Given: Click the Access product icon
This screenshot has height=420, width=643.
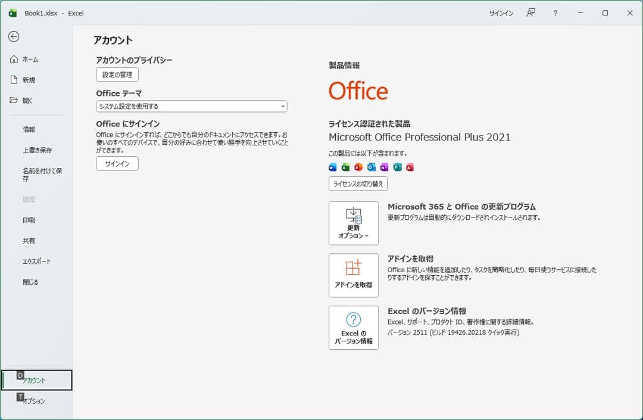Looking at the screenshot, I should point(408,167).
